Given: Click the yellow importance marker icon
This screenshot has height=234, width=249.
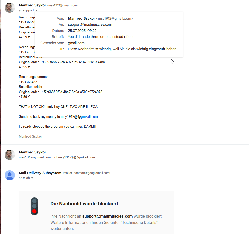Looking at the screenshot, I should click(61, 49).
